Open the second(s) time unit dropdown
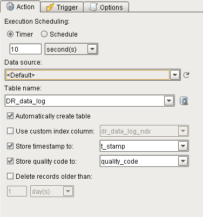Screen dimensions: 203x217 coord(92,49)
